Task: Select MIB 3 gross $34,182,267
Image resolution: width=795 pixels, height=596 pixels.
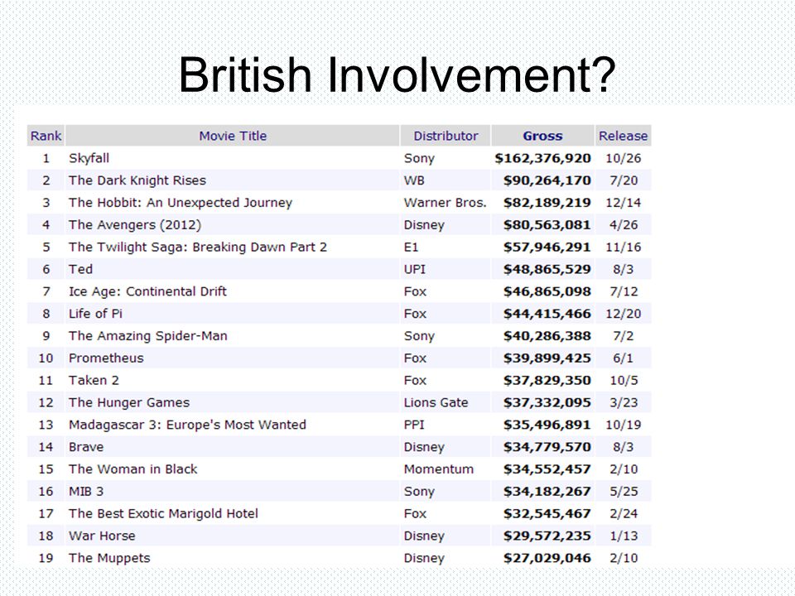Action: point(547,492)
